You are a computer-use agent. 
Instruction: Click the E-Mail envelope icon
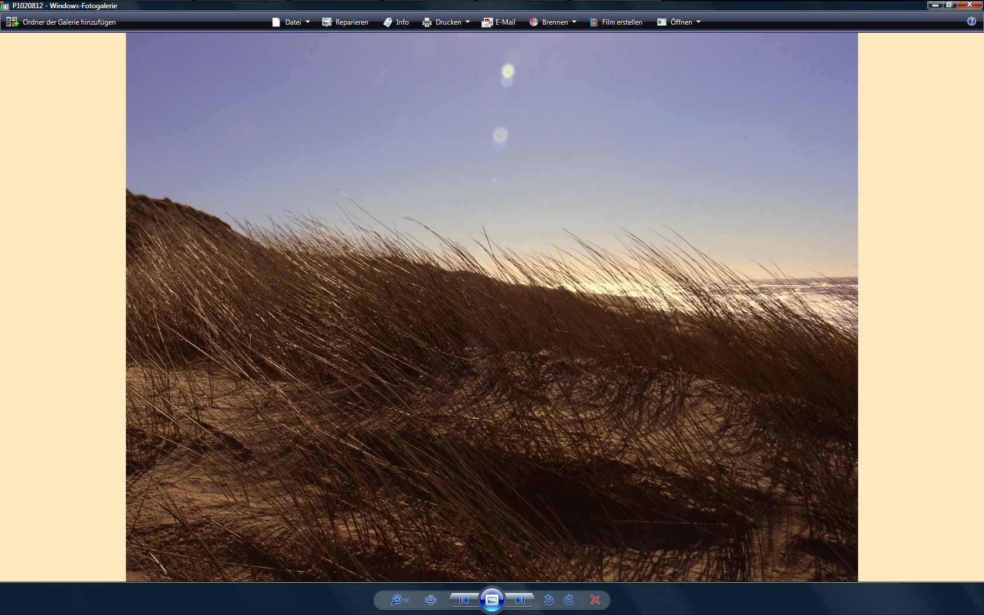pos(487,22)
